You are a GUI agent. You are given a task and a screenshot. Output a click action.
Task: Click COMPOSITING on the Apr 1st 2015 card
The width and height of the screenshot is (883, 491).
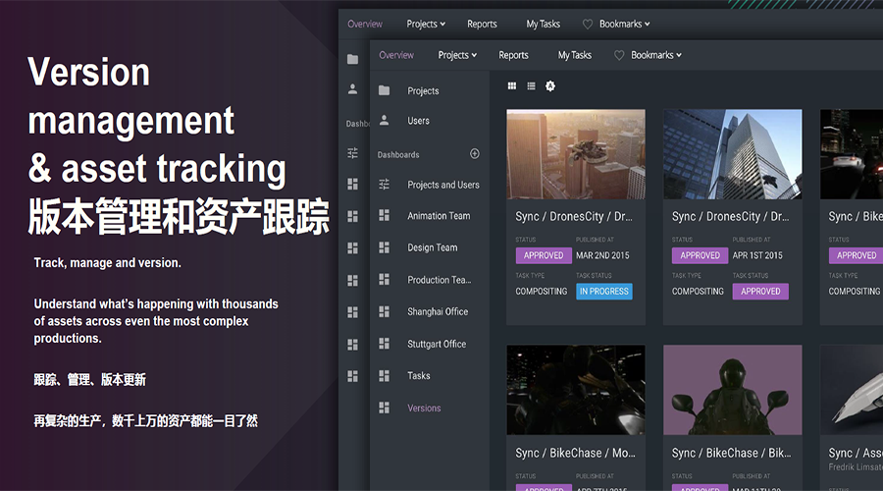[x=698, y=292]
